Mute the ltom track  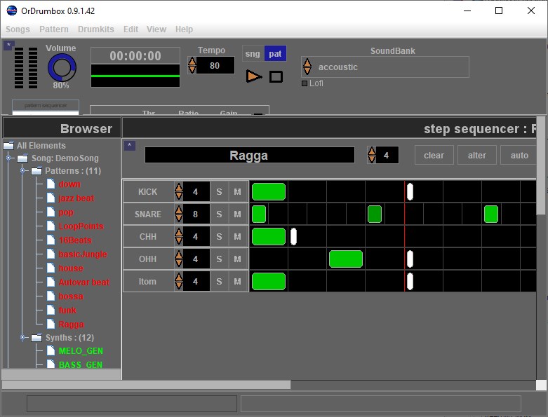click(238, 281)
